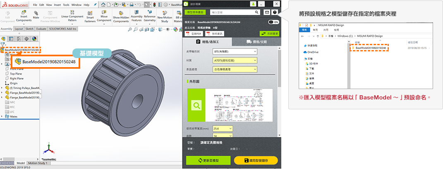Click the 技術資訊 button

215,34
